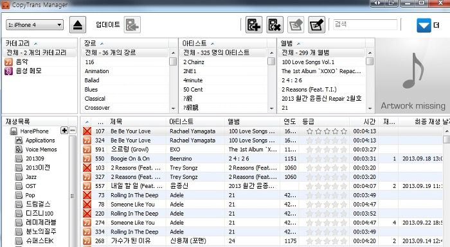This screenshot has width=450, height=247.
Task: Select the 음악 category icon
Action: (x=8, y=62)
